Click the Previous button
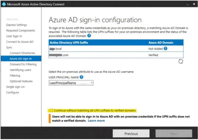 [131, 133]
